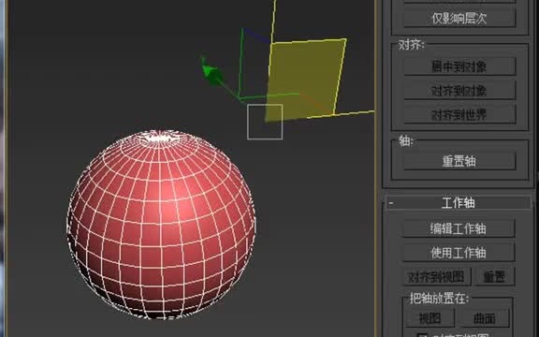Click 对齐到视图 under 工作轴
Image resolution: width=539 pixels, height=337 pixels.
coord(437,277)
